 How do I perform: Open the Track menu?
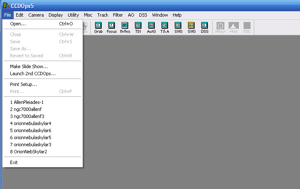point(103,15)
